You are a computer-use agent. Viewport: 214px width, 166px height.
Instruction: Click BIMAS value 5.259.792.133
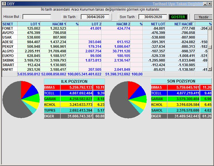(76, 87)
